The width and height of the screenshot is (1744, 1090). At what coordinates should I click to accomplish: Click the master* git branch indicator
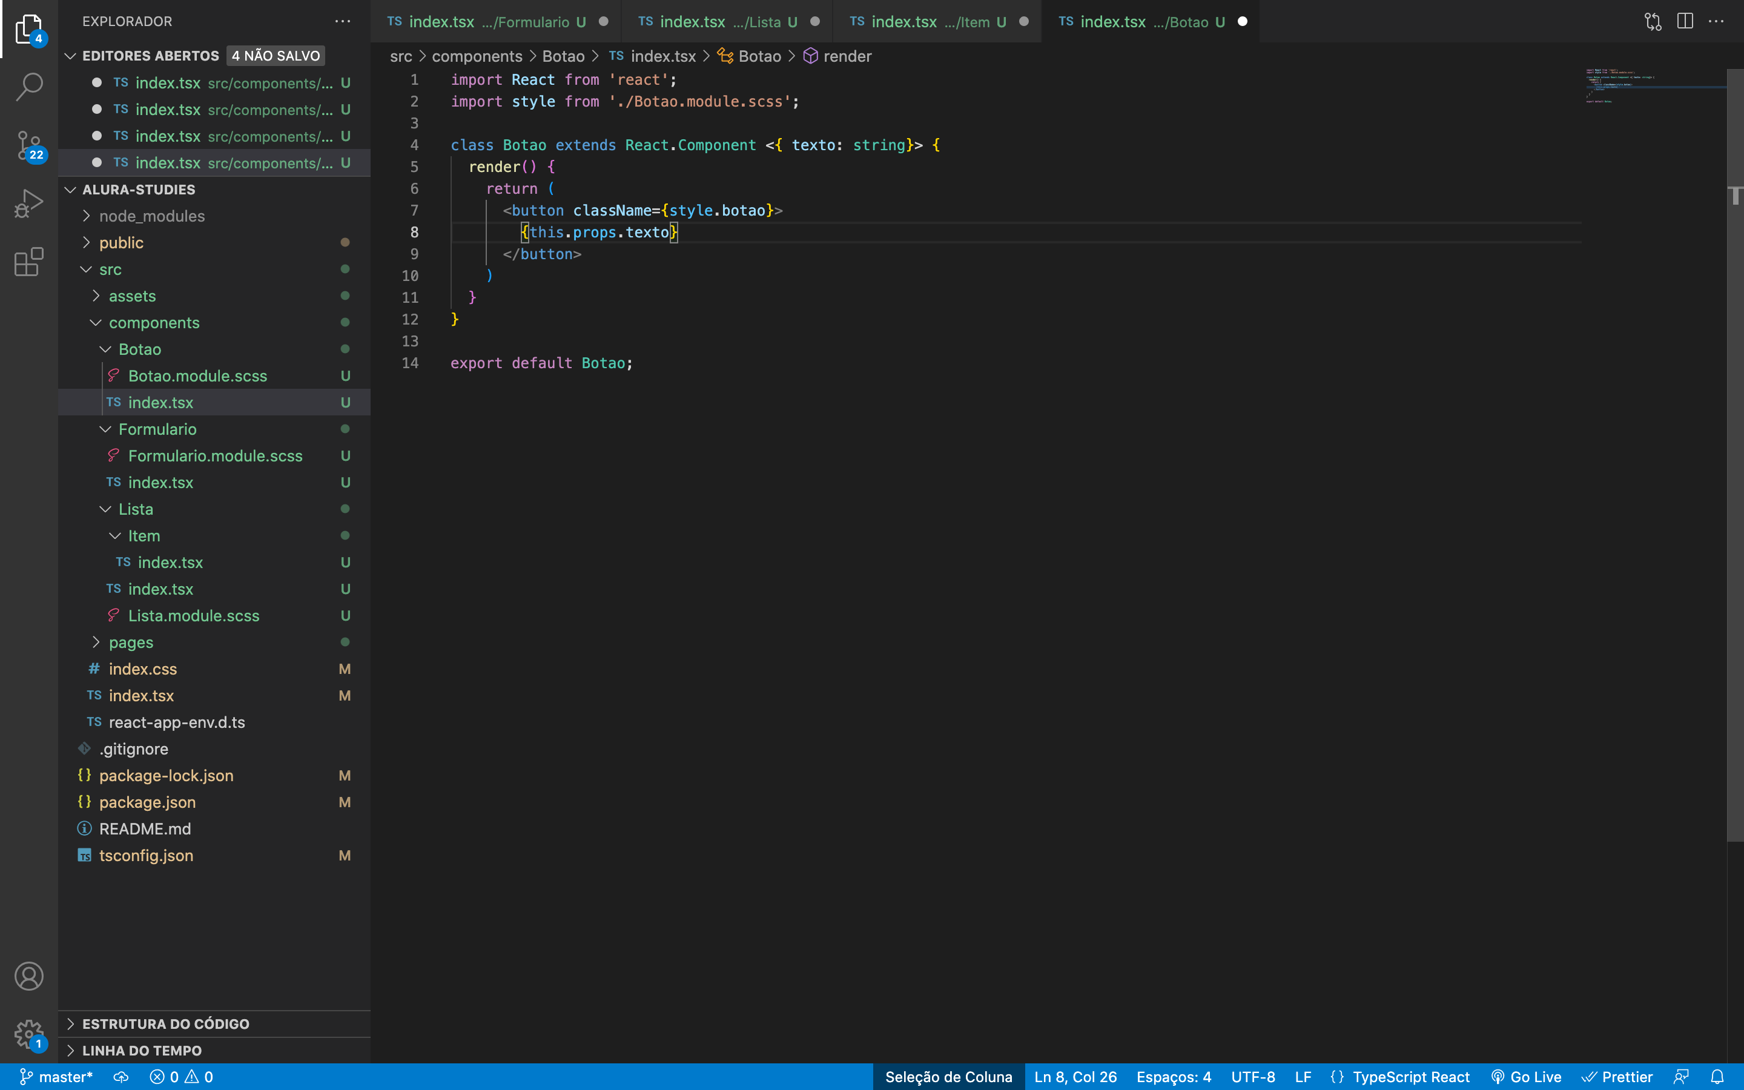click(56, 1077)
